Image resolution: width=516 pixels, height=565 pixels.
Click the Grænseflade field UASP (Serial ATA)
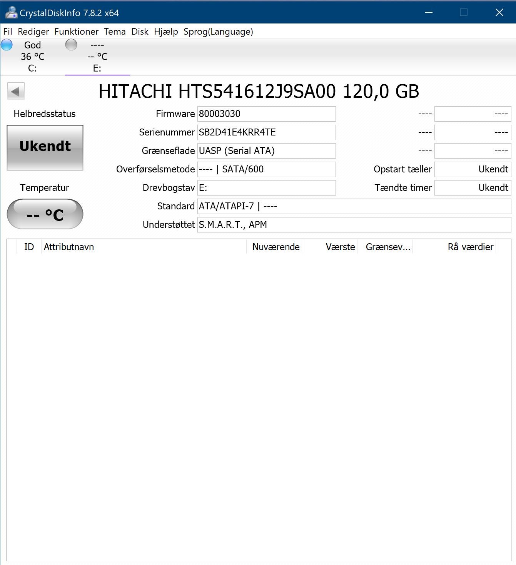266,151
